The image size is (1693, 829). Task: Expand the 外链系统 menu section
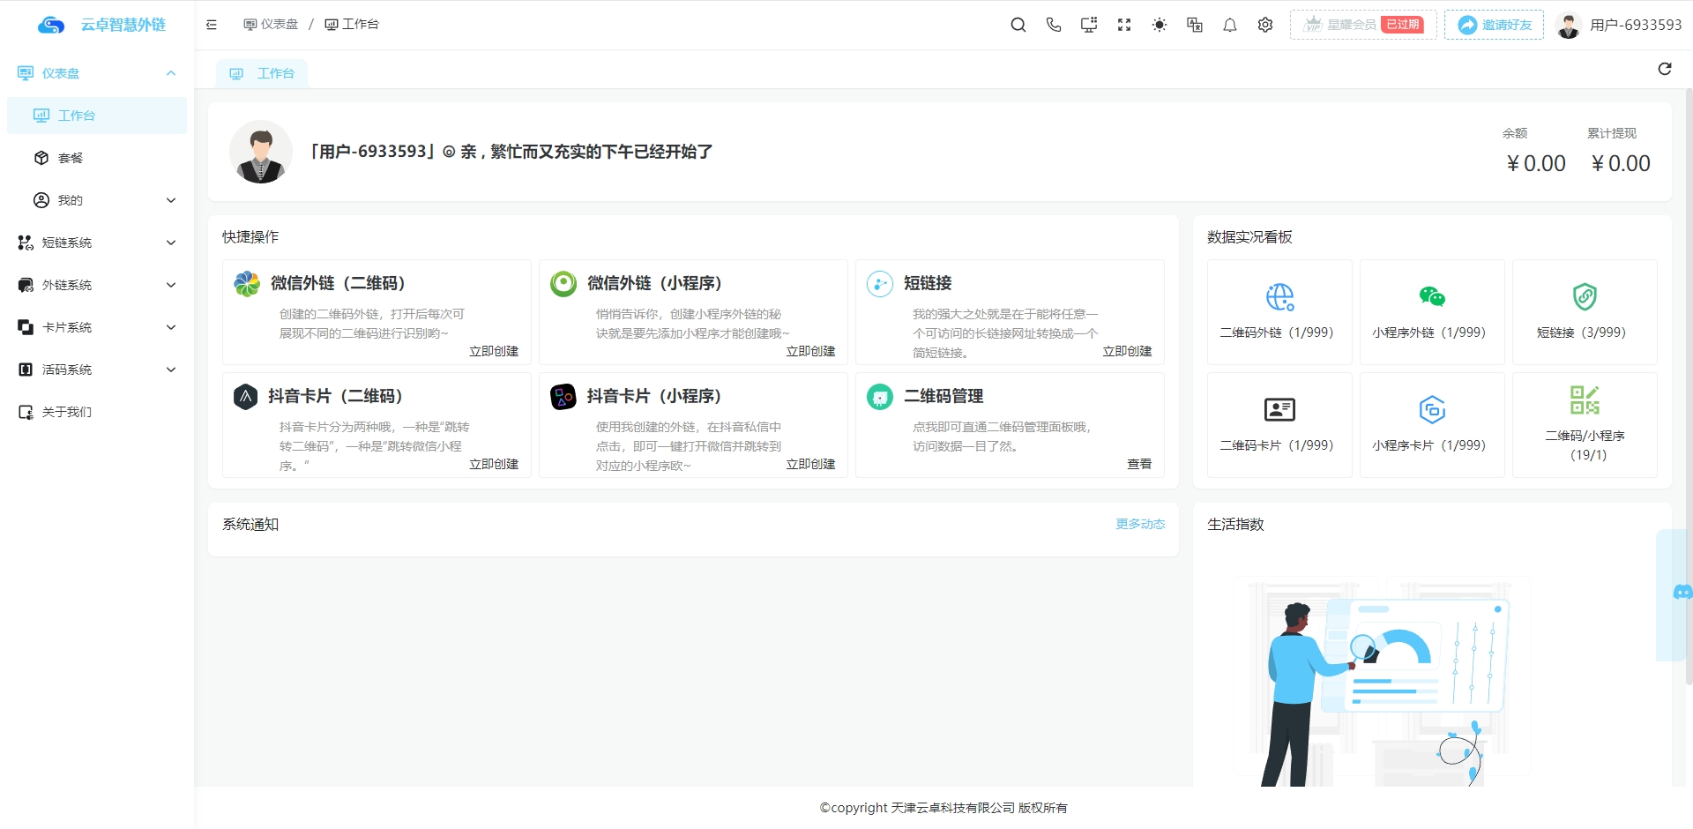tap(97, 285)
